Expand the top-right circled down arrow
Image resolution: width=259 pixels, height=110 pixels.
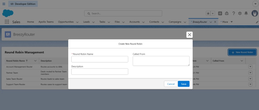tap(255, 4)
